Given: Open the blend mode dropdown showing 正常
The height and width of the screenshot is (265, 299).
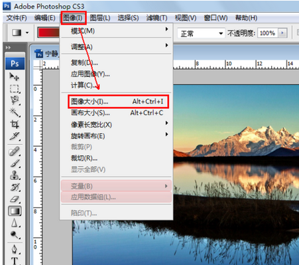Looking at the screenshot, I should (x=202, y=33).
